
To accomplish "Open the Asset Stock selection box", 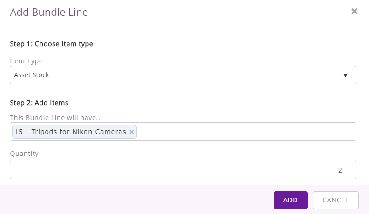I will point(182,75).
